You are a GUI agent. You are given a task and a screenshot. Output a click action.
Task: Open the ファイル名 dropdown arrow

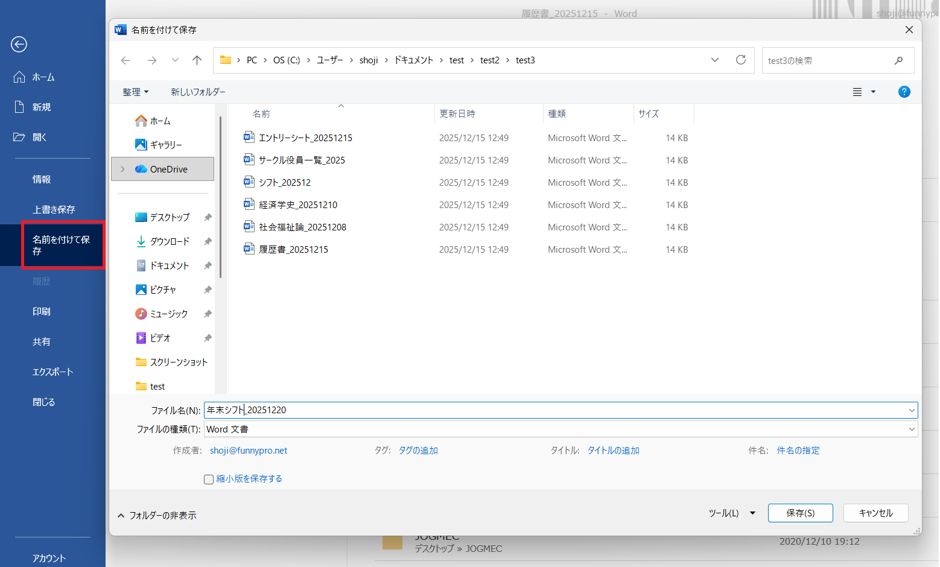(x=912, y=410)
